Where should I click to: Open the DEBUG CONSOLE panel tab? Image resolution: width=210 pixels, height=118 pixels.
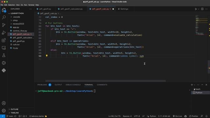coord(73,85)
